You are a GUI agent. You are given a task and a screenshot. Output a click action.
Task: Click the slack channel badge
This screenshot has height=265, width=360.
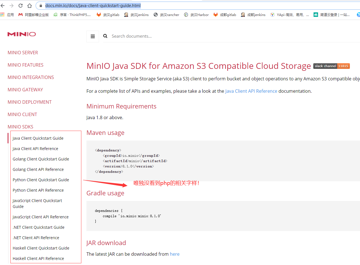332,66
